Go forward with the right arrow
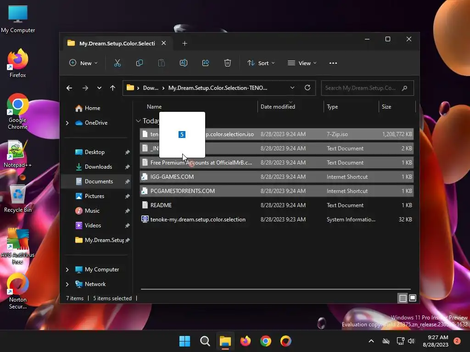The image size is (470, 352). click(85, 88)
